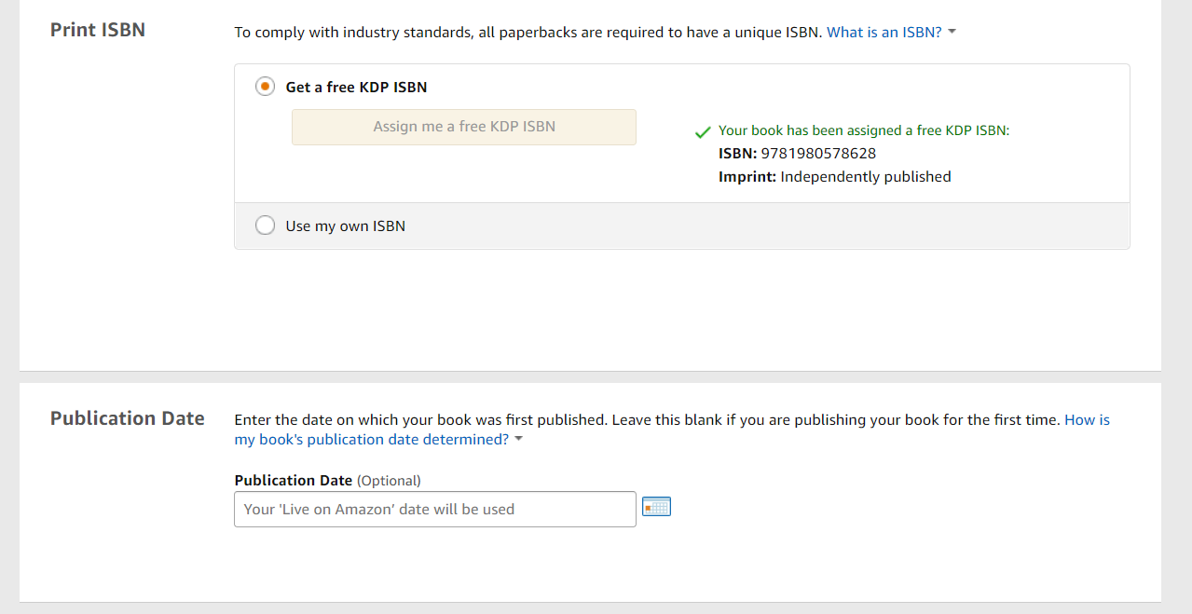1192x614 pixels.
Task: Click the 'Publication Date (Optional)' field label
Action: [x=327, y=481]
